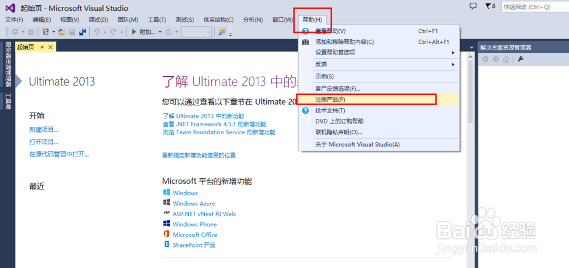Viewport: 569px width, 268px height.
Task: Expand the Redo history dropdown arrow
Action: point(122,32)
